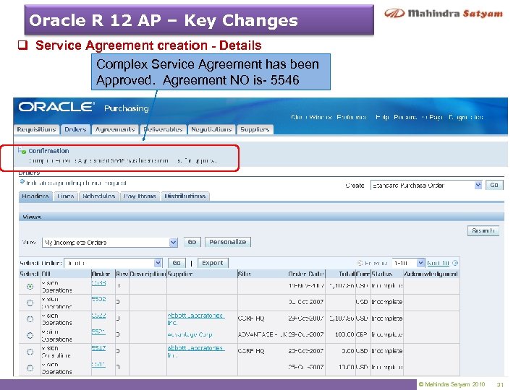Select the Headers sub-tab

pyautogui.click(x=35, y=196)
